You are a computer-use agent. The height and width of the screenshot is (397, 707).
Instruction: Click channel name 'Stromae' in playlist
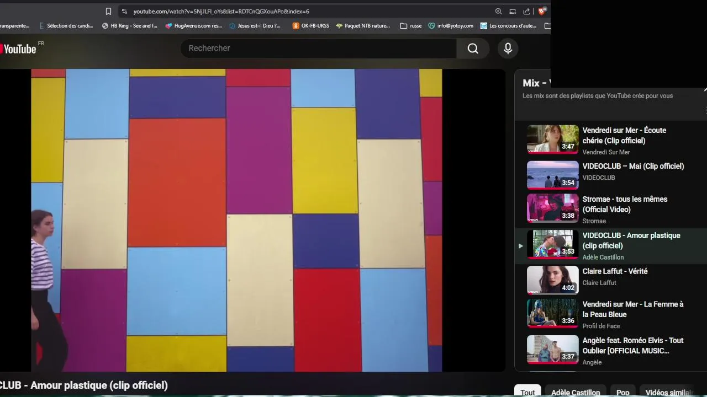click(594, 221)
